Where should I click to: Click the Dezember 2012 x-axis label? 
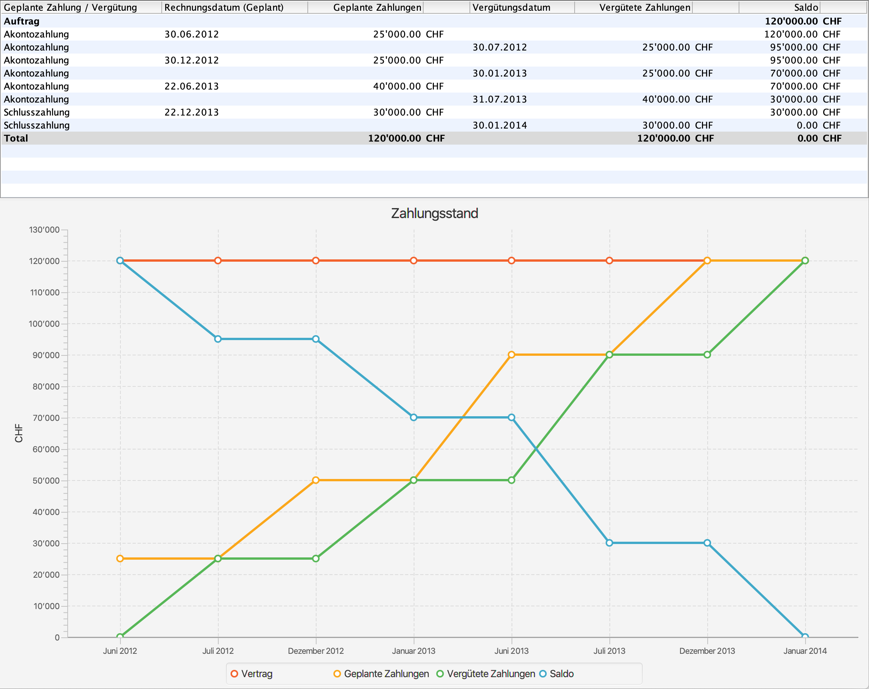click(316, 651)
